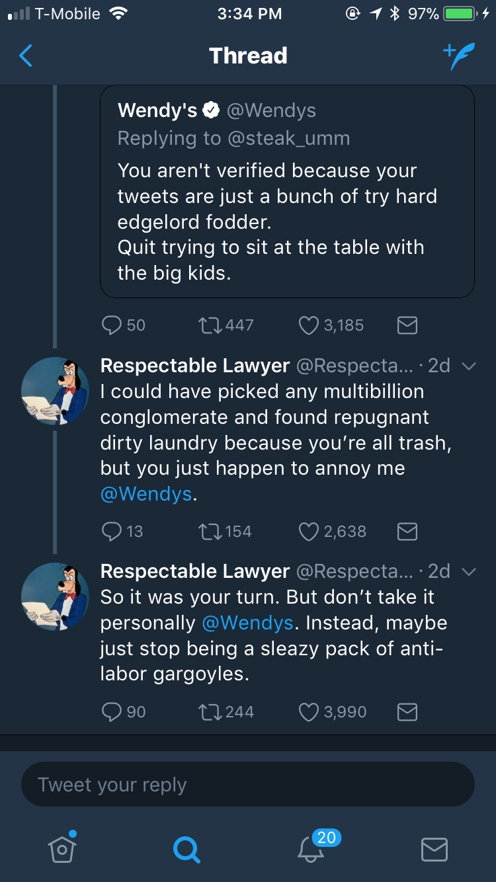Open Respectable Lawyer's Goofy avatar on first tweet
This screenshot has height=882, width=496.
(x=56, y=390)
